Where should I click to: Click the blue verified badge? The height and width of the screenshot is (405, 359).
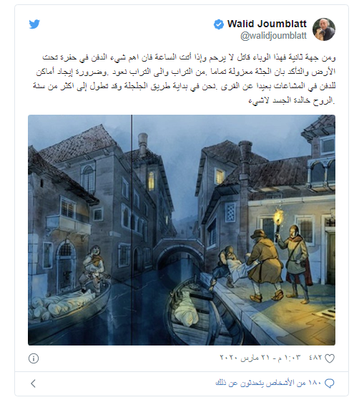point(219,24)
